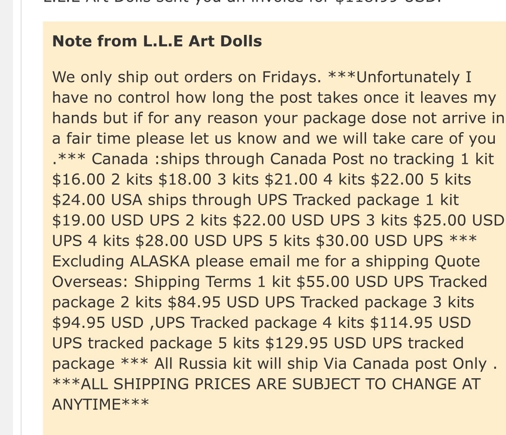
Task: Click the "Note from L.L.E Art Dolls" heading
Action: (157, 41)
